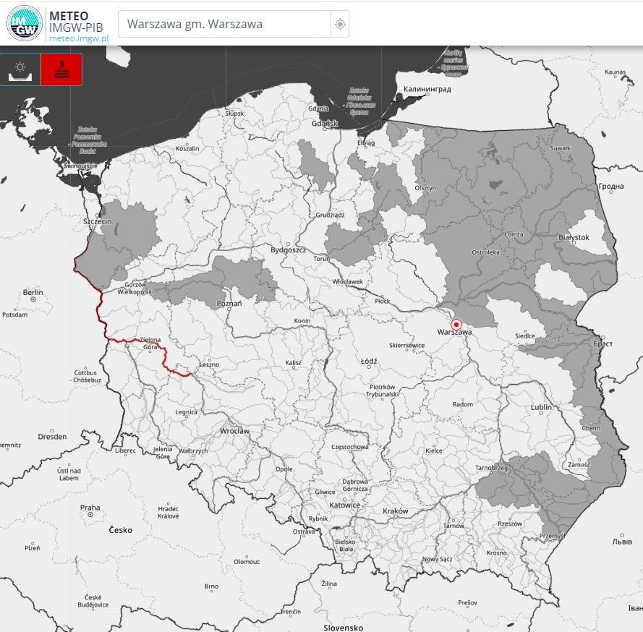Click the Gdańsk city label on map

point(325,123)
